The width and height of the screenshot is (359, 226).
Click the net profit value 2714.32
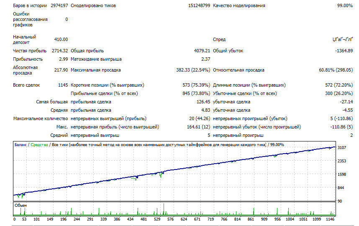60,51
